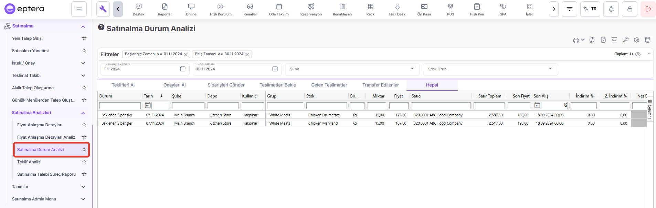The height and width of the screenshot is (208, 656).
Task: Click the refresh icon in the report toolbar
Action: pos(592,40)
